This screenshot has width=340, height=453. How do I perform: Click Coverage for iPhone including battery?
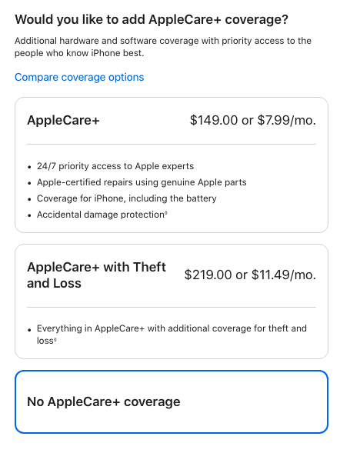126,198
